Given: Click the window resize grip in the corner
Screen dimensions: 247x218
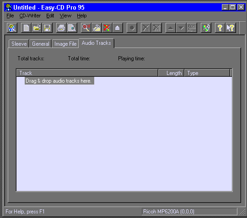Looking at the screenshot, I should 242,213.
